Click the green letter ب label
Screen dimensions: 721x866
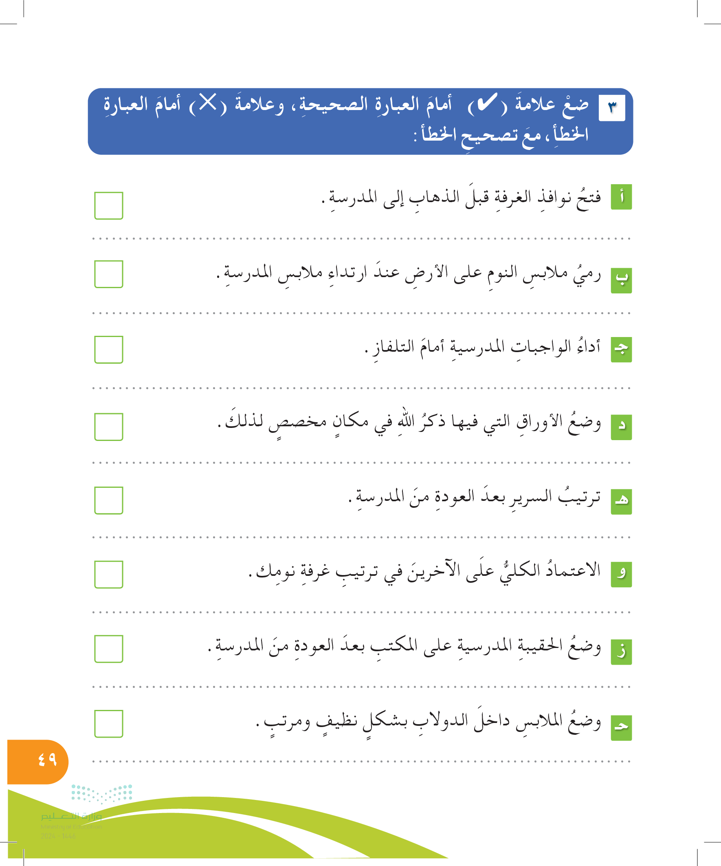coord(621,281)
